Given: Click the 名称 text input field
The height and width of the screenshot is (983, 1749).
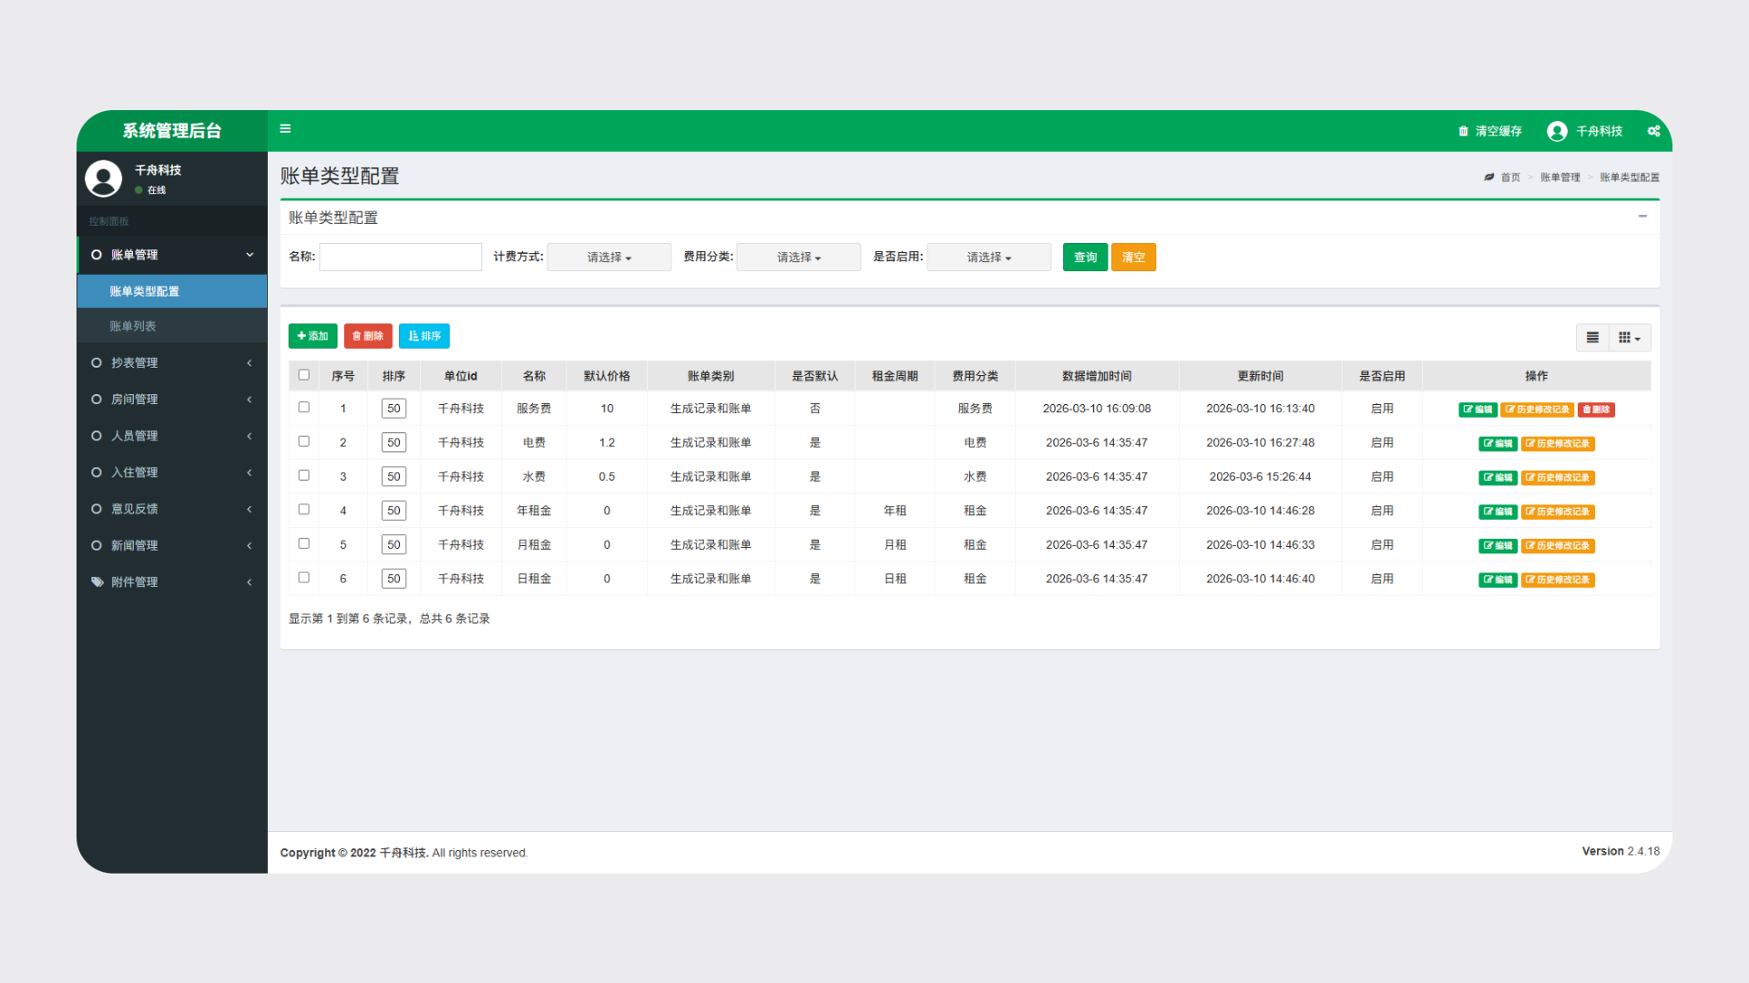Looking at the screenshot, I should tap(400, 258).
